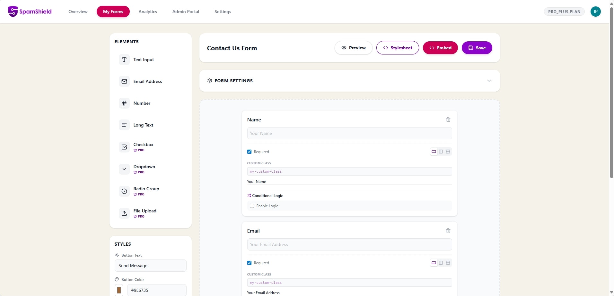
Task: Delete the Email field using trash icon
Action: [448, 231]
